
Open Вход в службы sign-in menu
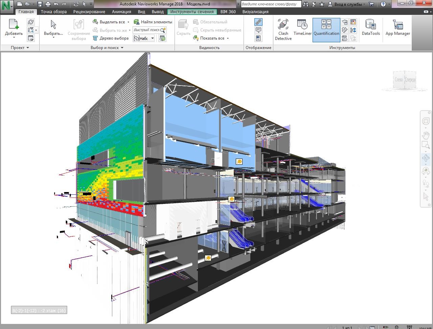346,4
